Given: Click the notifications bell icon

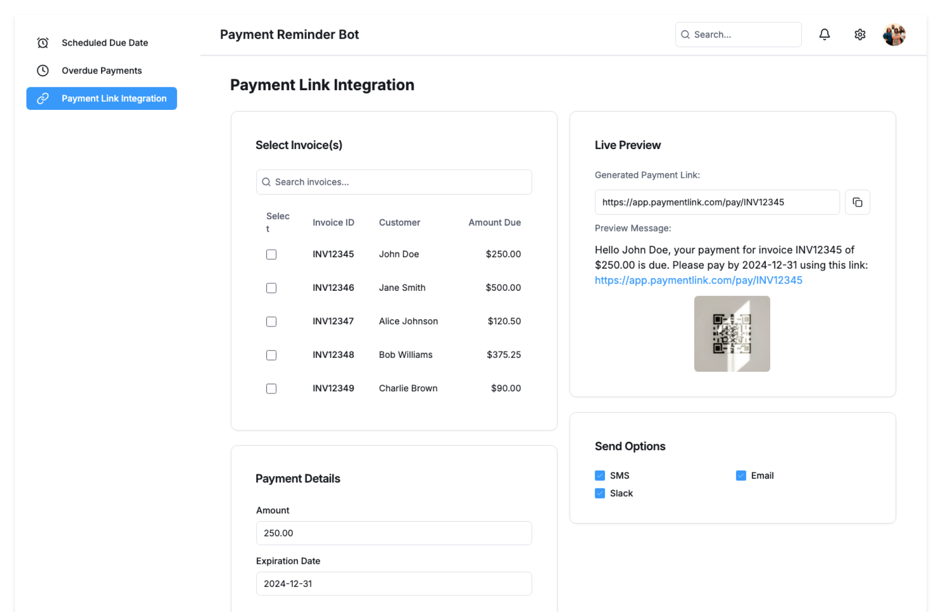Looking at the screenshot, I should click(824, 34).
